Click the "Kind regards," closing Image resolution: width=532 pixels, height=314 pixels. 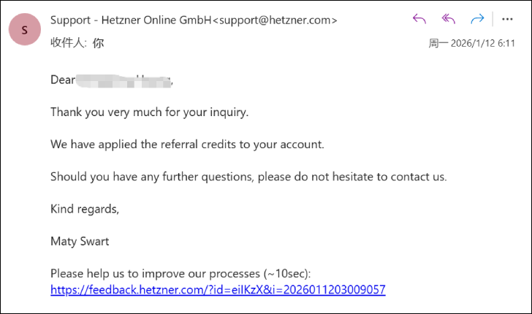coord(84,209)
